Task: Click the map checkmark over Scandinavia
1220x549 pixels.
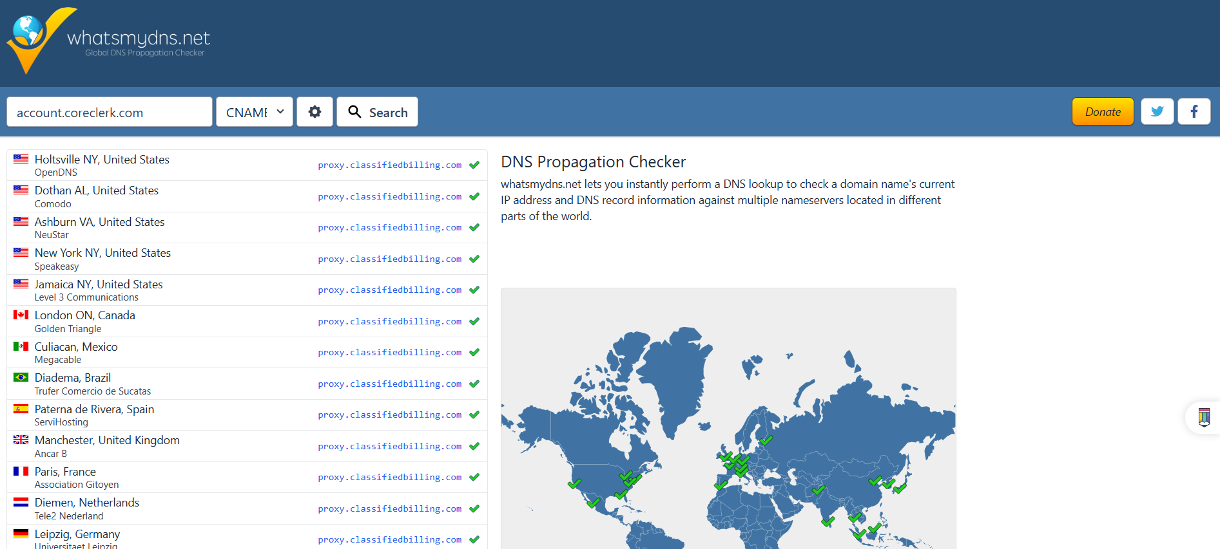Action: (x=766, y=441)
